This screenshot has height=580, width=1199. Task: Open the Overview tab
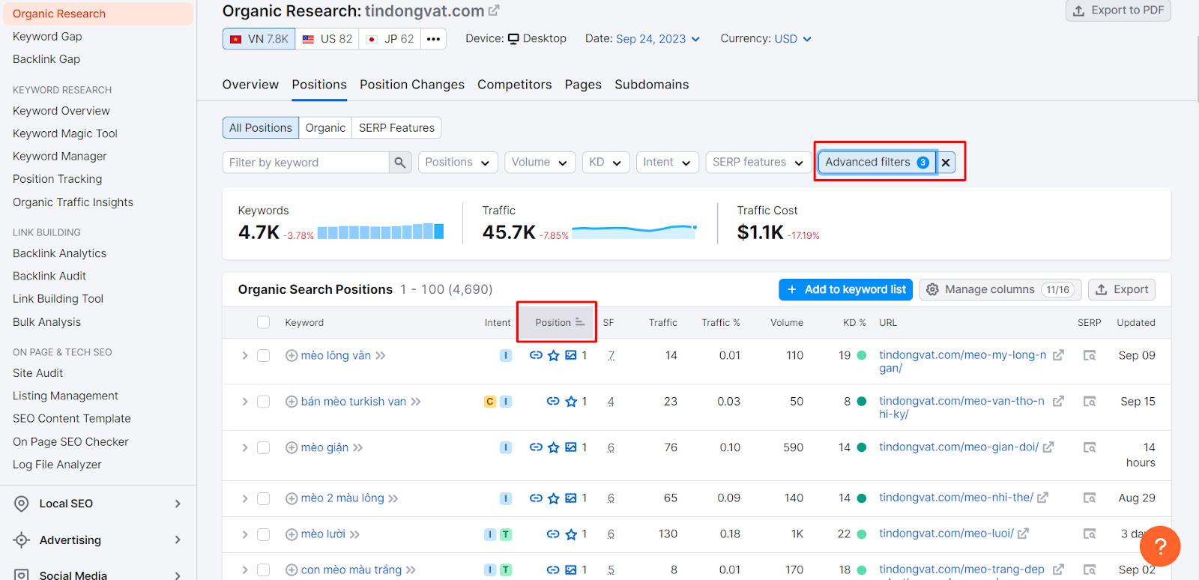tap(250, 85)
